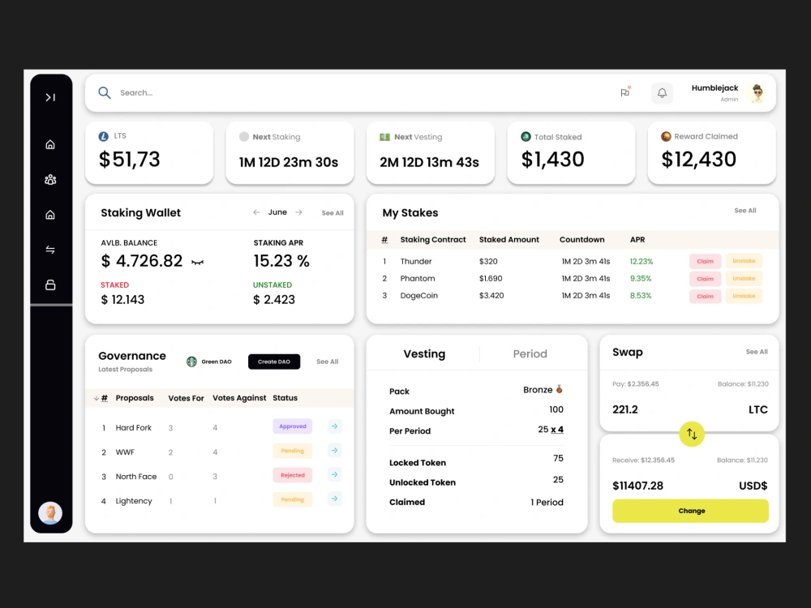This screenshot has height=608, width=811.
Task: Click Thunder 12.23% APR value
Action: 642,262
